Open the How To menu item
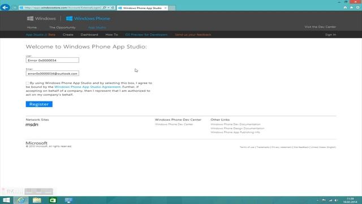Viewport: 362px width, 204px height. (x=111, y=35)
